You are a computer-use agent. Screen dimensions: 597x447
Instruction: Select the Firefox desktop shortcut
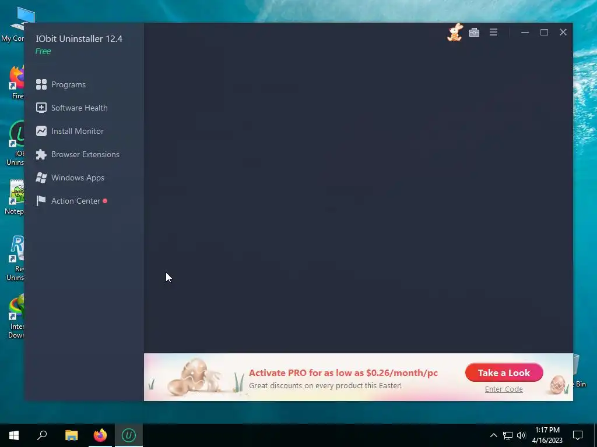(15, 82)
